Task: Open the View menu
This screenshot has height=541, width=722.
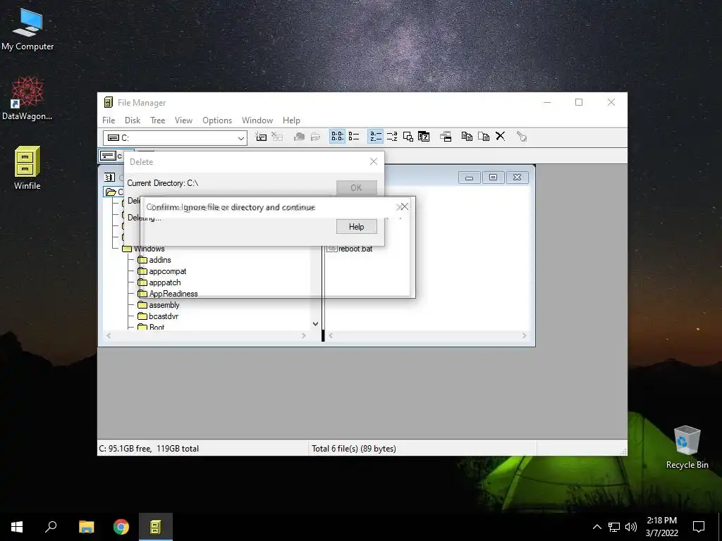Action: point(183,120)
